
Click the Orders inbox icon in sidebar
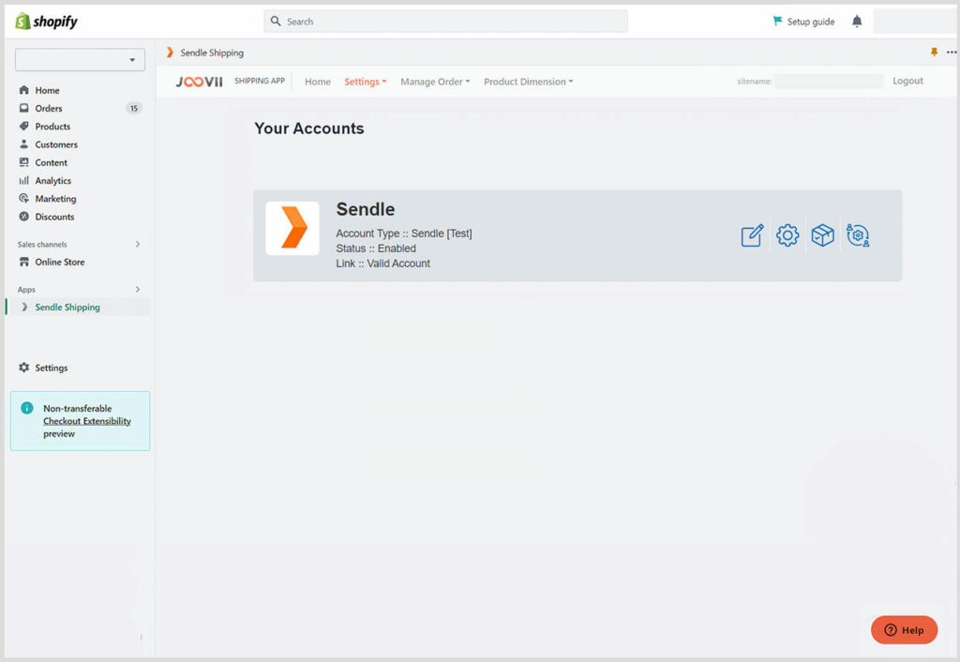click(x=23, y=108)
